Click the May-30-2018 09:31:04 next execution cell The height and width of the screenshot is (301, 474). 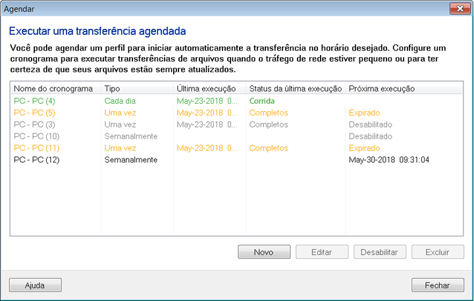390,160
